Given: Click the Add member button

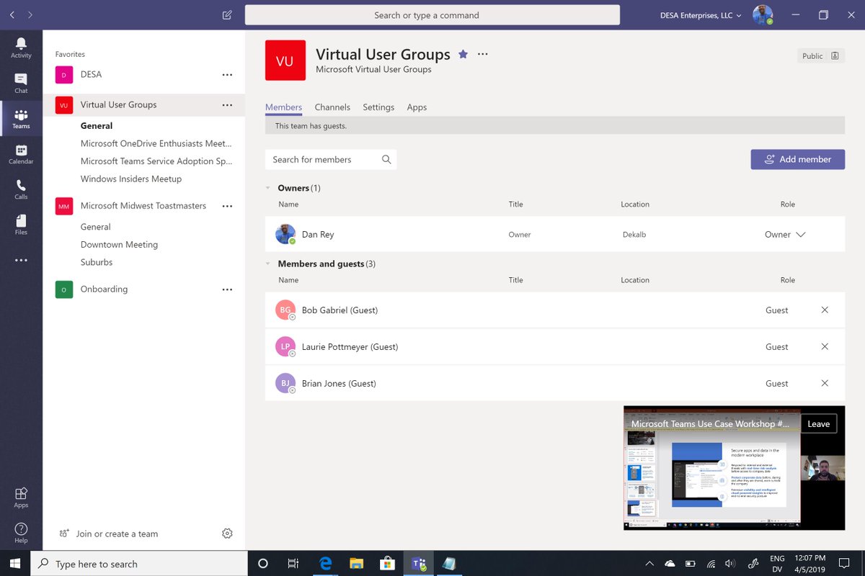Looking at the screenshot, I should (x=797, y=159).
